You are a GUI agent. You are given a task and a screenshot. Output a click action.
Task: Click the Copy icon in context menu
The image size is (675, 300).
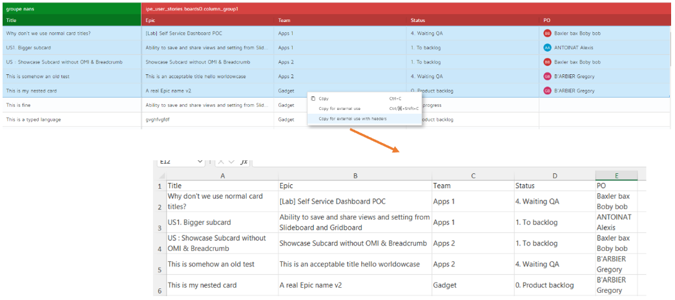(313, 99)
